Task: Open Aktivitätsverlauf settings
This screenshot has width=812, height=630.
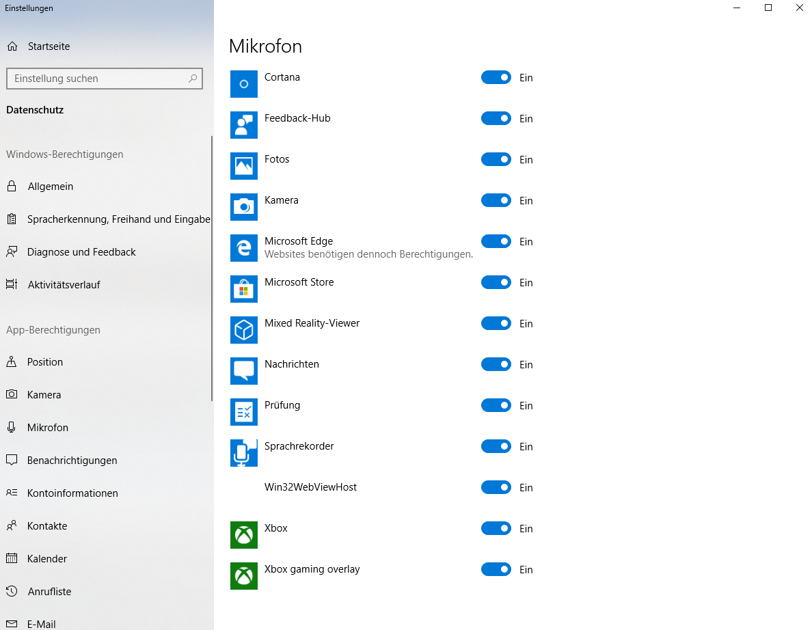Action: coord(106,284)
